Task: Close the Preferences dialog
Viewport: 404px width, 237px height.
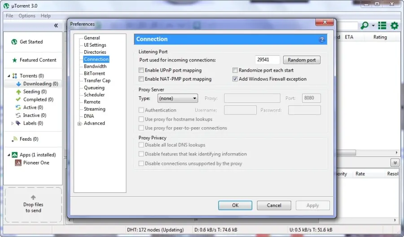Action: click(x=325, y=22)
